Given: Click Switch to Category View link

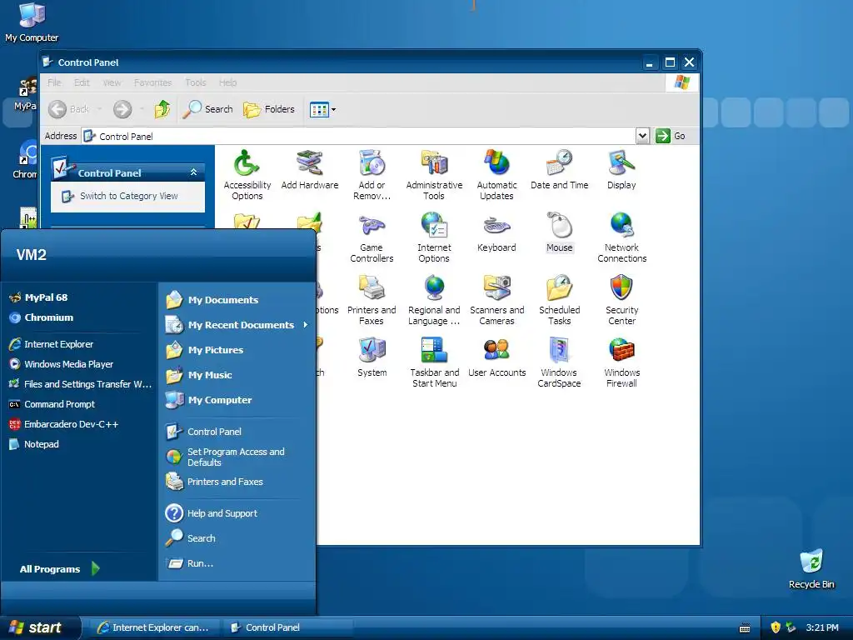Looking at the screenshot, I should click(128, 196).
